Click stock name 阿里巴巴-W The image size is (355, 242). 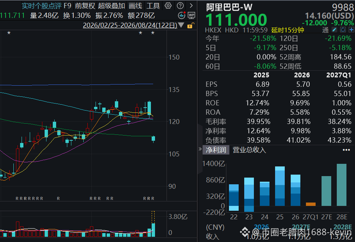pyautogui.click(x=229, y=7)
